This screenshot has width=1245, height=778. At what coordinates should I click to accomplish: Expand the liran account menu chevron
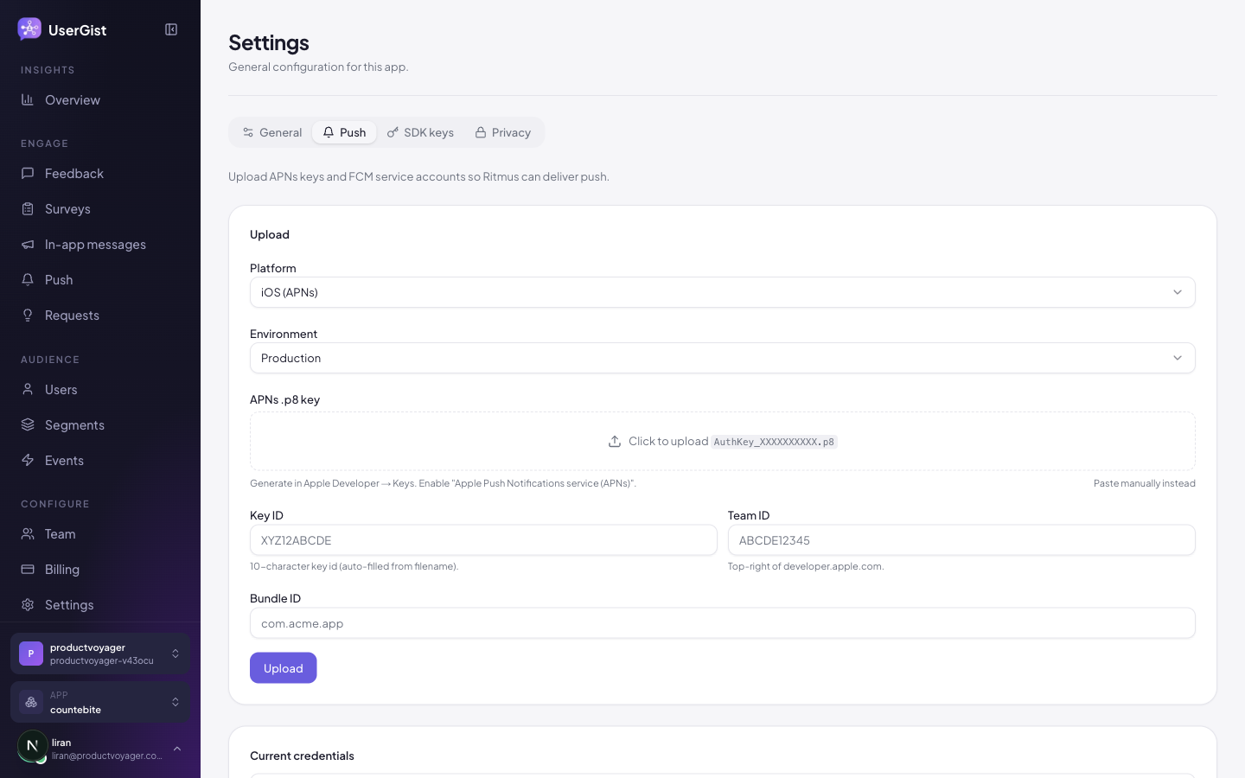coord(177,749)
